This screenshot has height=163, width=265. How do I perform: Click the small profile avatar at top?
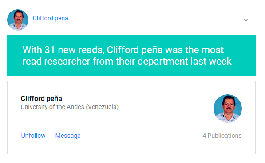coord(18,20)
